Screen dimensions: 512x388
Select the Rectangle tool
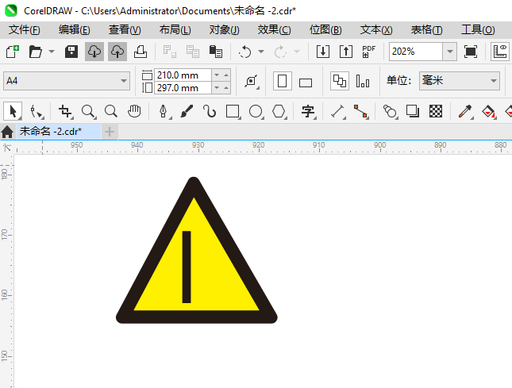tap(233, 111)
